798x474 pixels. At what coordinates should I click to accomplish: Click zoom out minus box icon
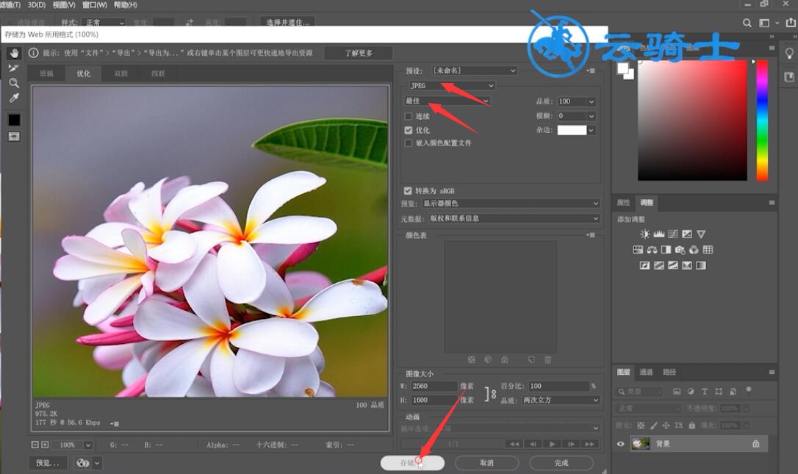pyautogui.click(x=35, y=445)
